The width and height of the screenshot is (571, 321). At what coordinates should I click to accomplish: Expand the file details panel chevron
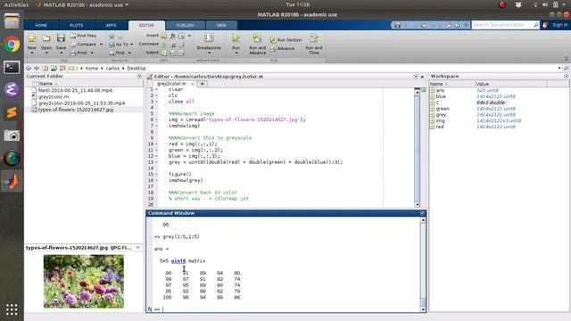137,248
